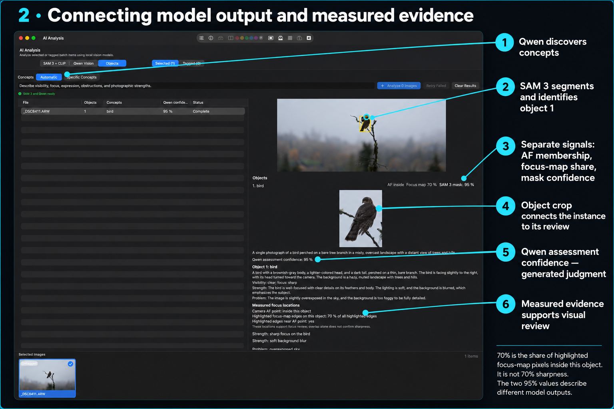The width and height of the screenshot is (614, 409).
Task: Click the dimmed gauge toolbar icon
Action: [220, 38]
